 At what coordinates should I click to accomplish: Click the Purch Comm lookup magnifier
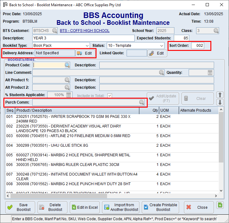(141, 102)
